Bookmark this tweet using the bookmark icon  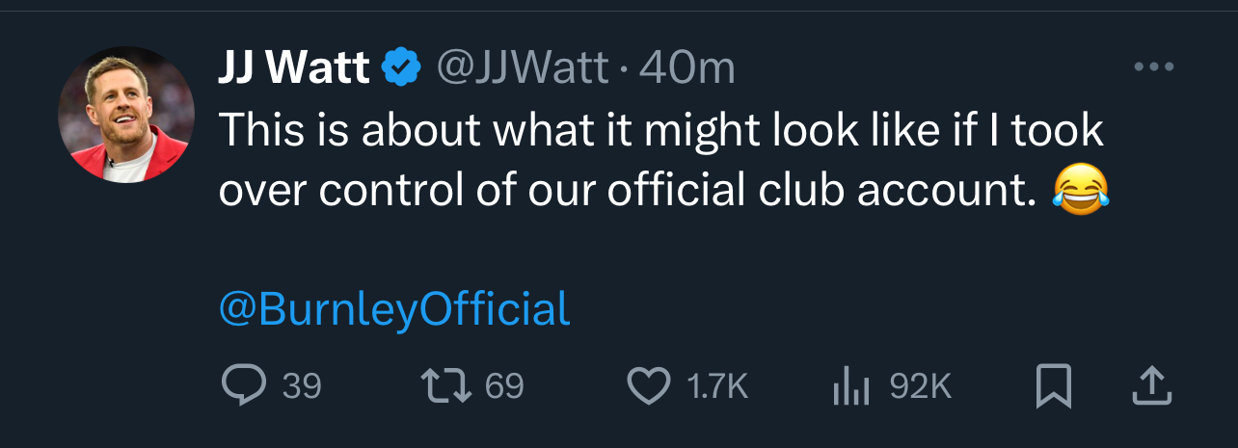[1054, 386]
